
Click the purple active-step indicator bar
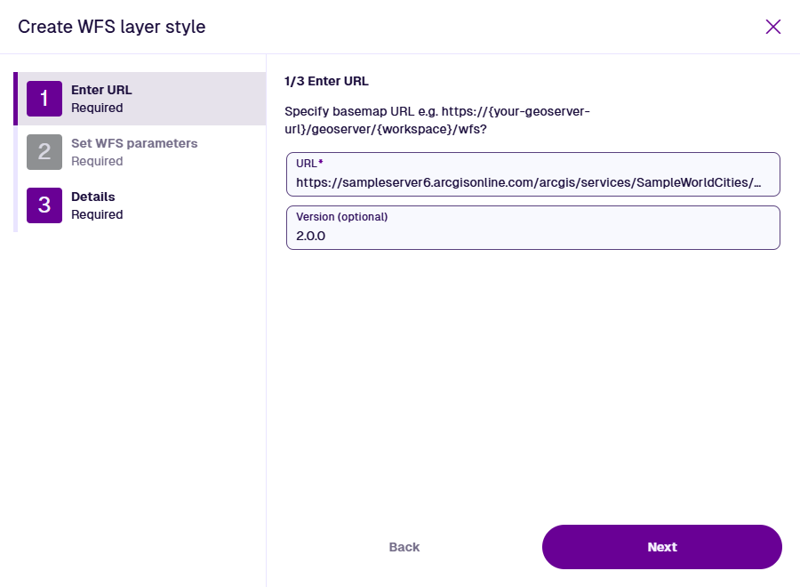point(15,99)
